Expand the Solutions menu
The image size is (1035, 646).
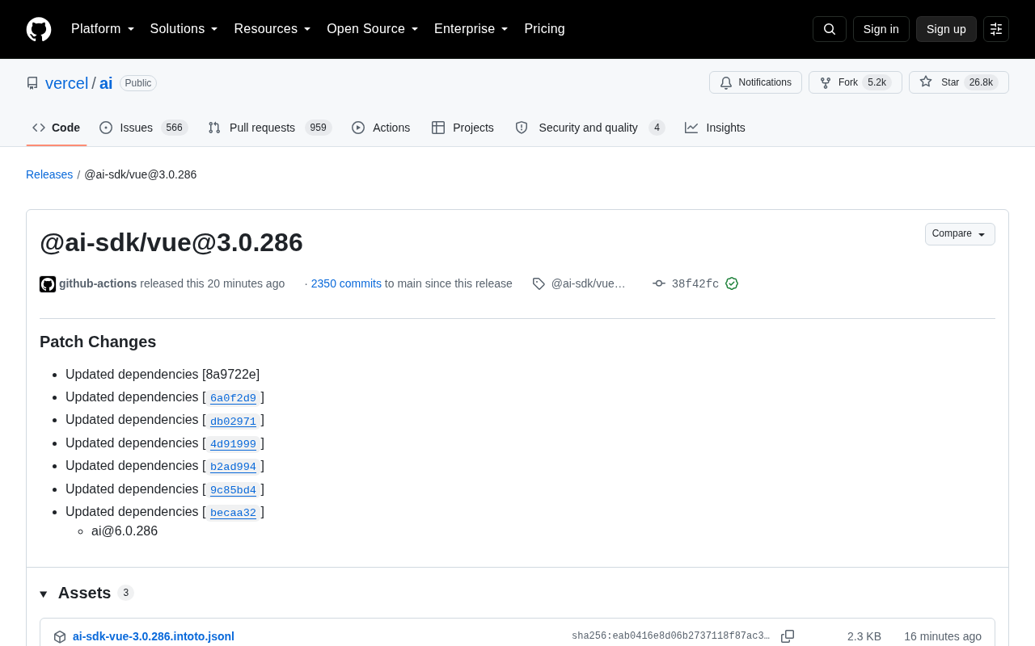coord(184,29)
